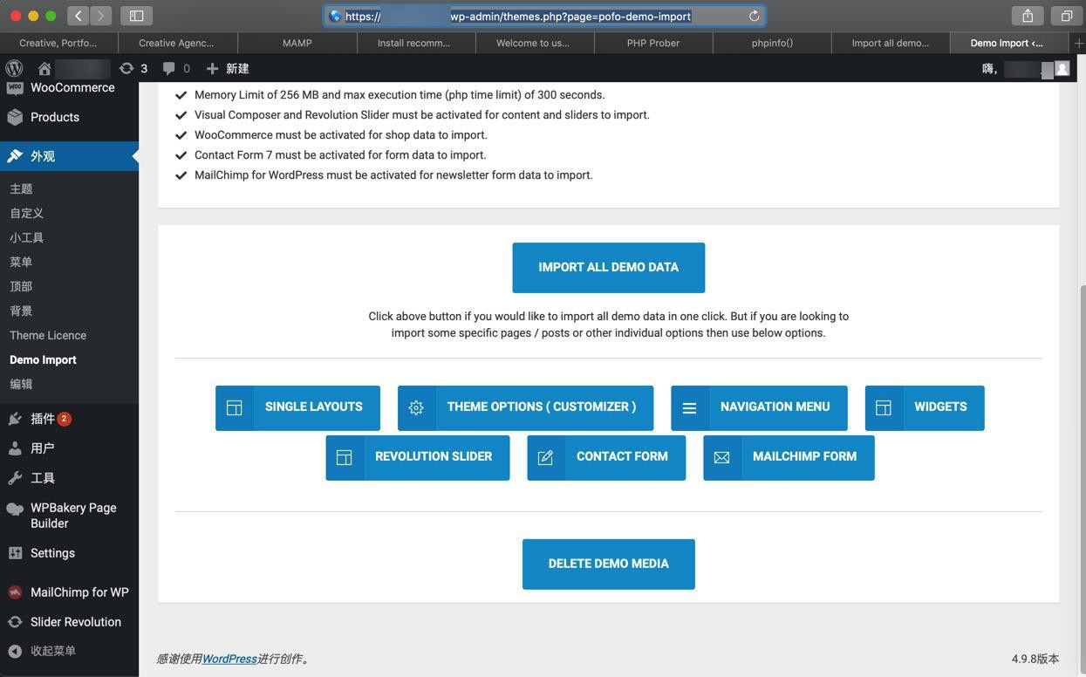
Task: Go forward with Safari's forward arrow
Action: 101,16
